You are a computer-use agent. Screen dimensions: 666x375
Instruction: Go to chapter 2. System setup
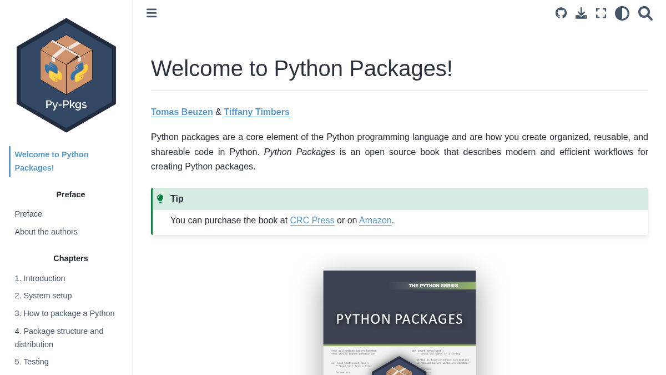click(x=43, y=296)
